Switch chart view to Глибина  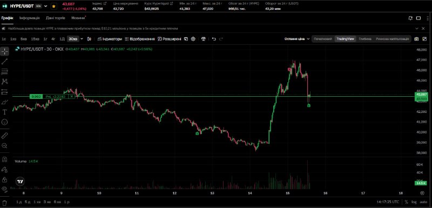coord(365,39)
